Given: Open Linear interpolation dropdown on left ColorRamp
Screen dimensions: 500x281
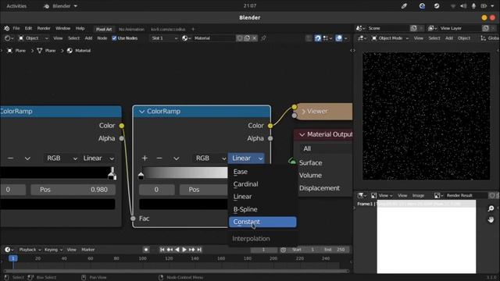Looking at the screenshot, I should click(98, 158).
